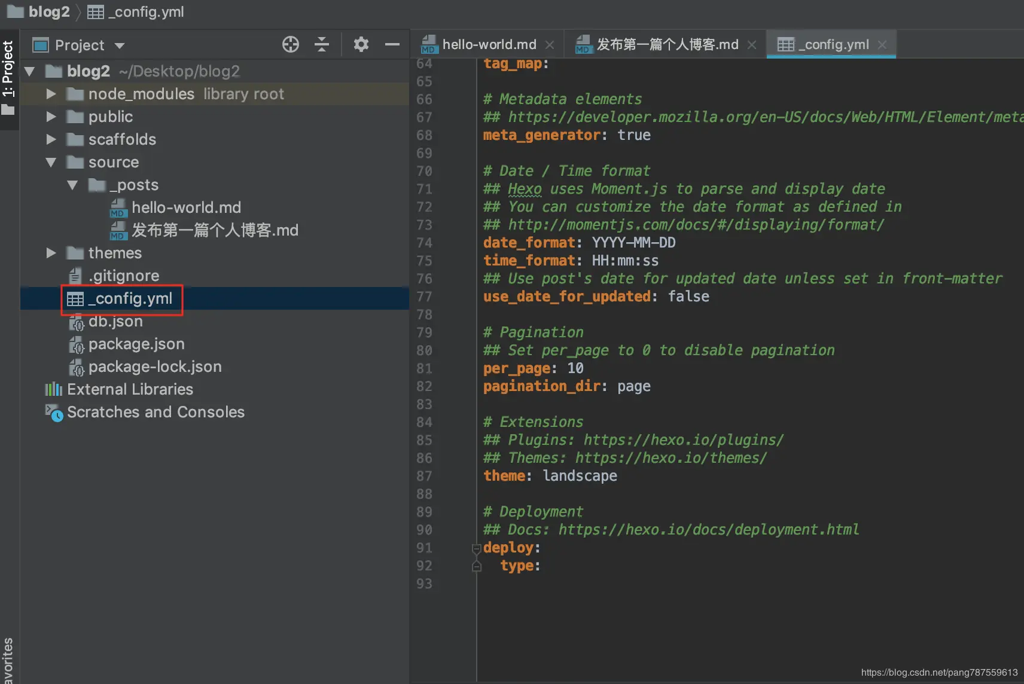Click the hexo.io/themes comment link
This screenshot has height=684, width=1024.
671,458
